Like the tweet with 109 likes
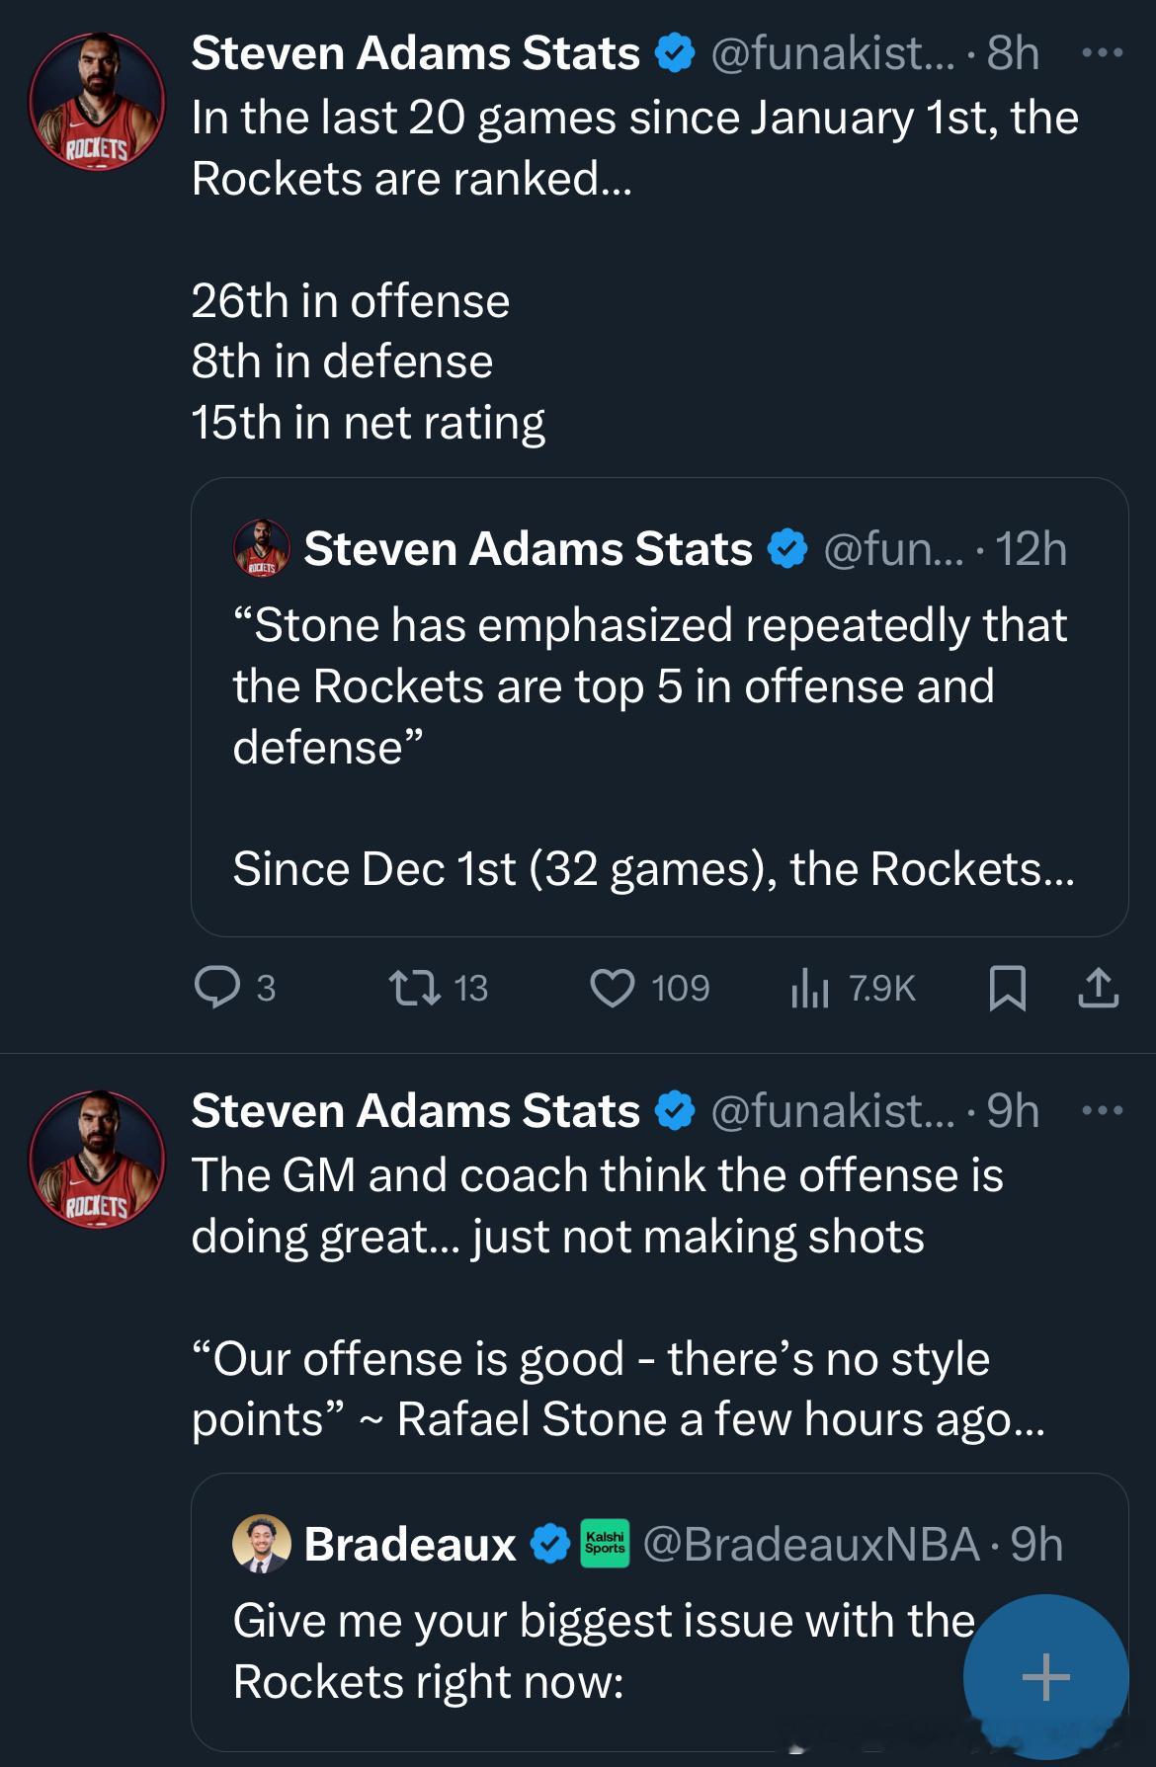The image size is (1156, 1767). click(613, 988)
